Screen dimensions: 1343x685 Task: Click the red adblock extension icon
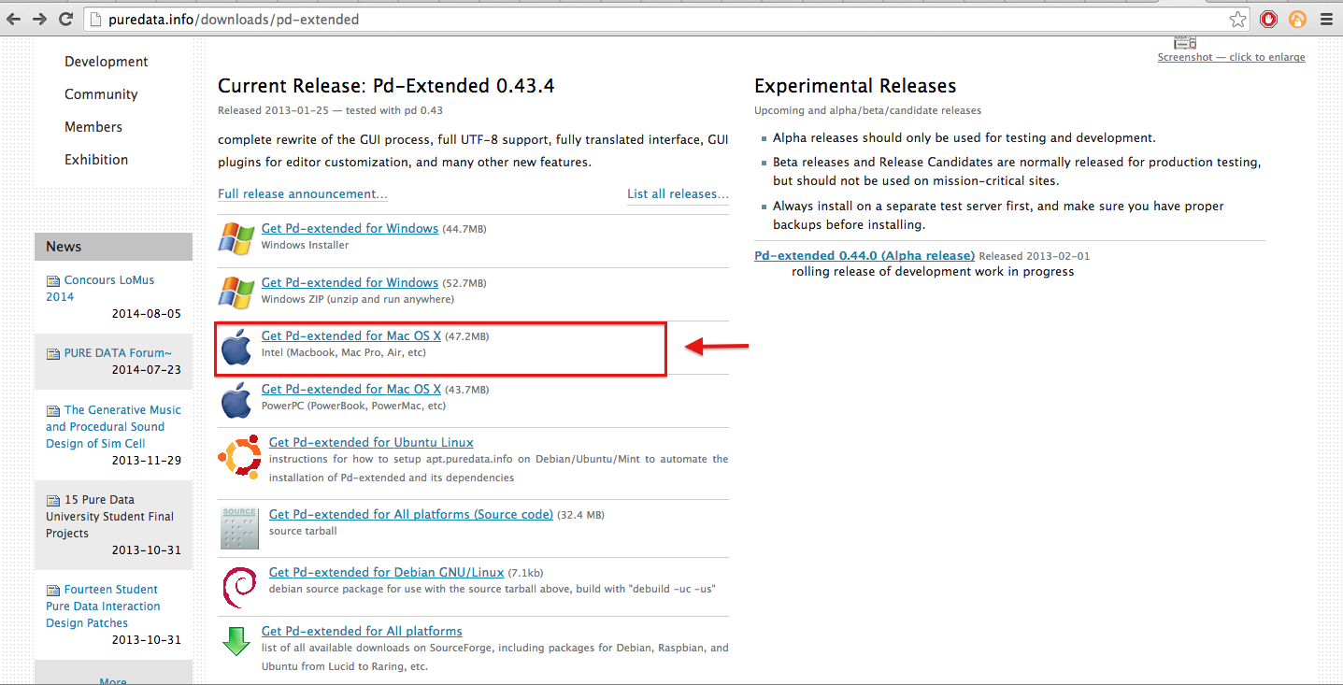tap(1268, 19)
